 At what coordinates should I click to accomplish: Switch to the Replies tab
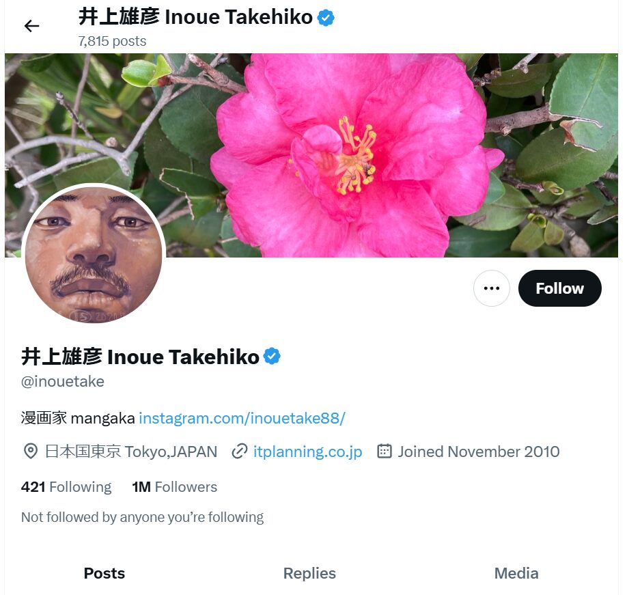[309, 573]
